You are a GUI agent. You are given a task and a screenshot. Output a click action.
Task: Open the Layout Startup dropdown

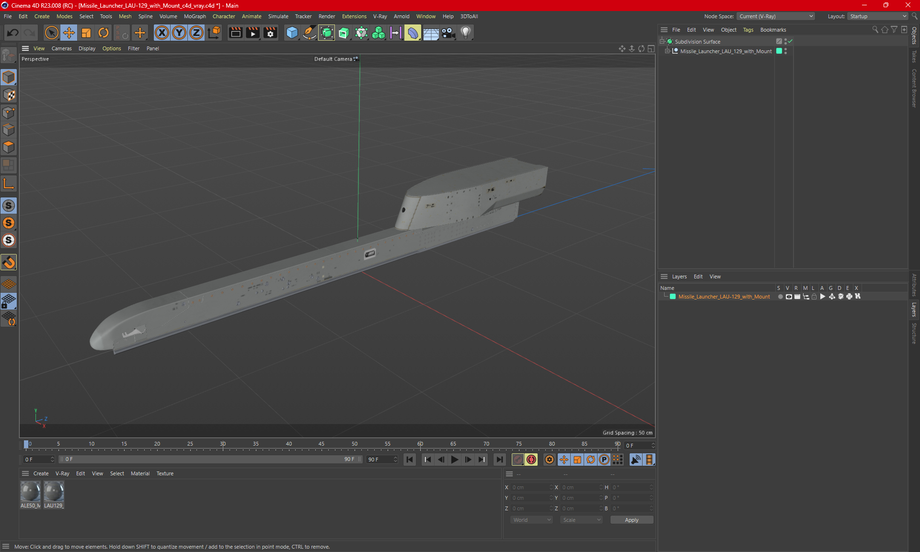[878, 16]
